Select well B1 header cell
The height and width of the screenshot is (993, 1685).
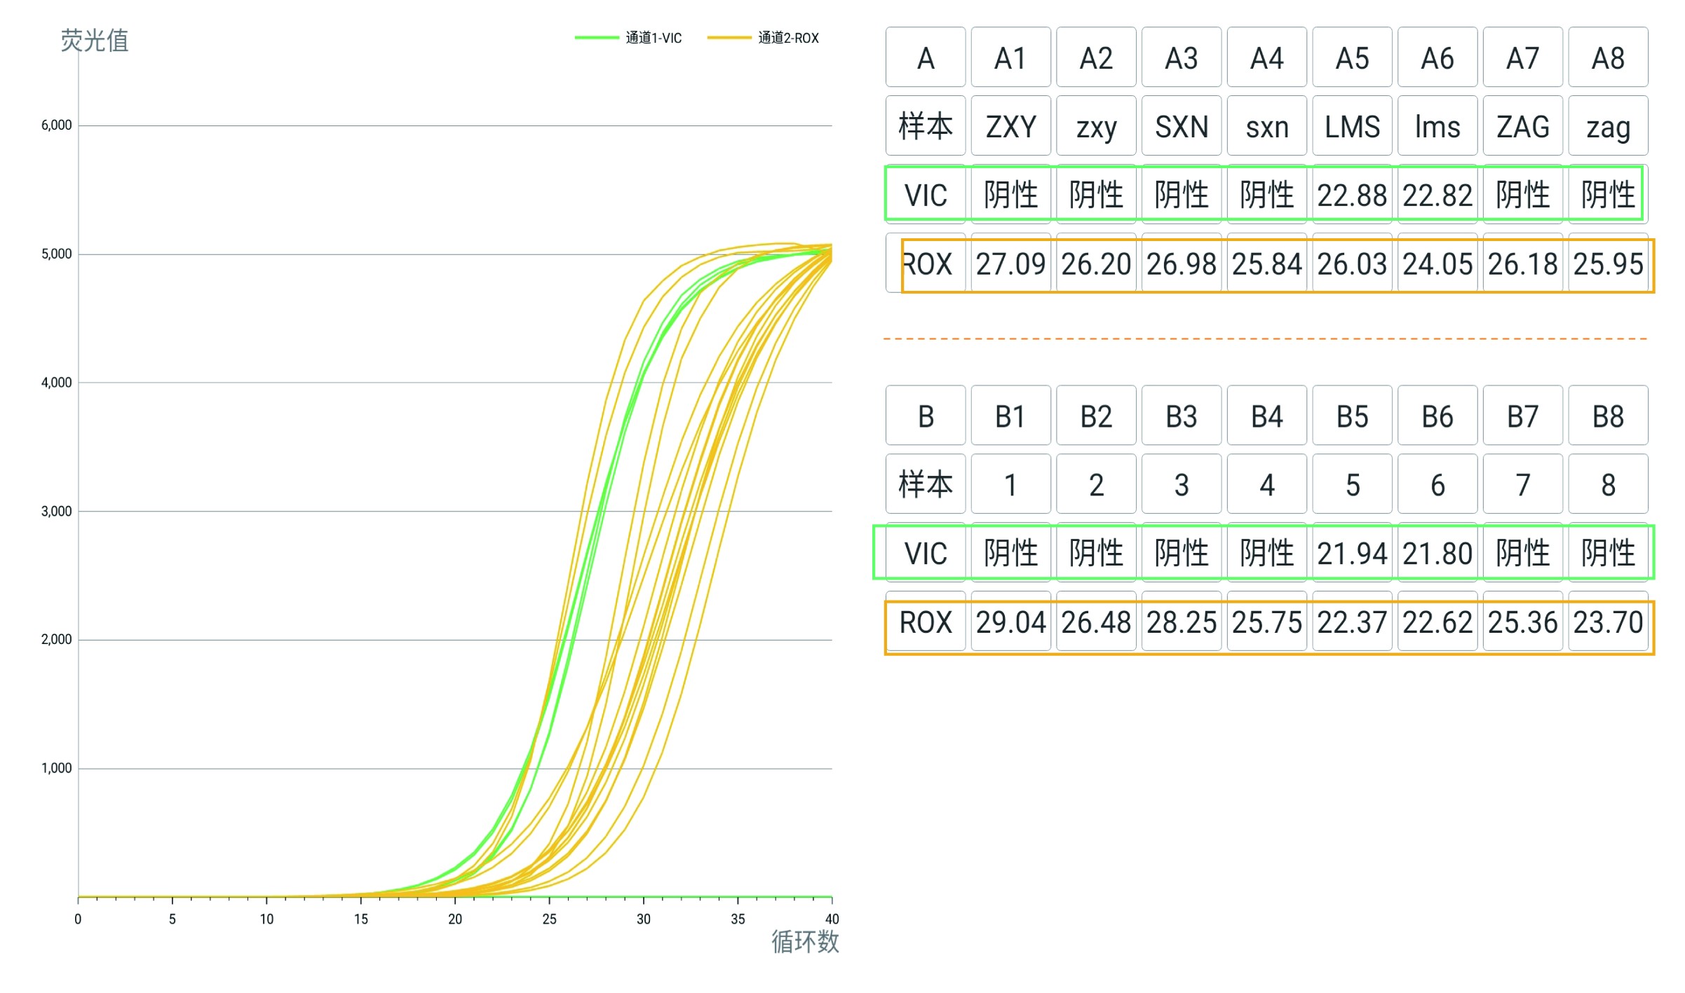point(1010,416)
